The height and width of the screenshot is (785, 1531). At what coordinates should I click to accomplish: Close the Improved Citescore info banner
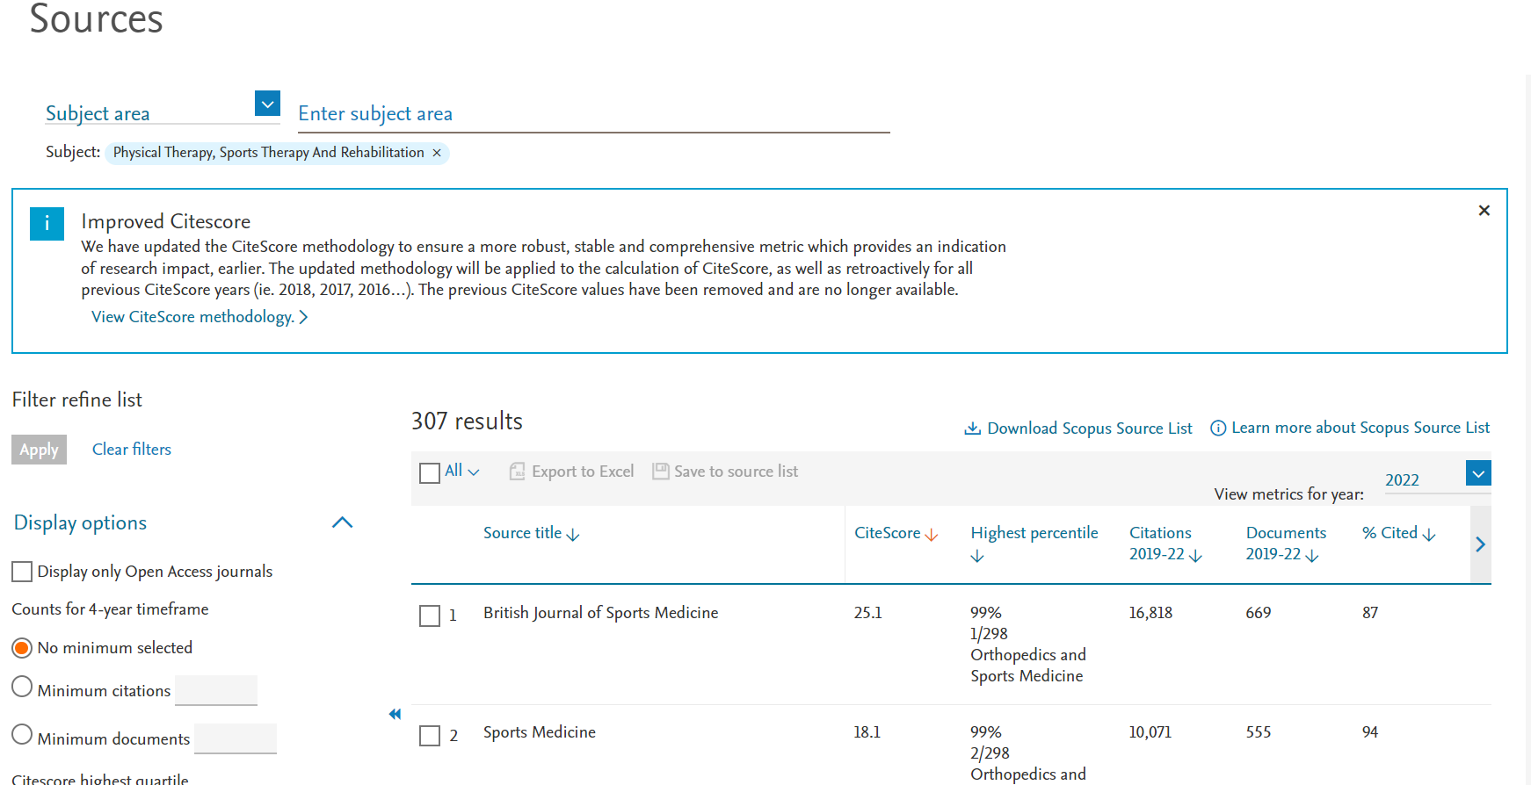pyautogui.click(x=1484, y=211)
